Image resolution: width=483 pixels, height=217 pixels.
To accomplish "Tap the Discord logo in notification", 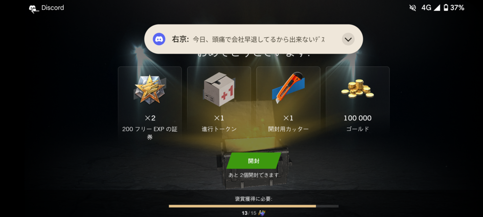I will coord(159,39).
